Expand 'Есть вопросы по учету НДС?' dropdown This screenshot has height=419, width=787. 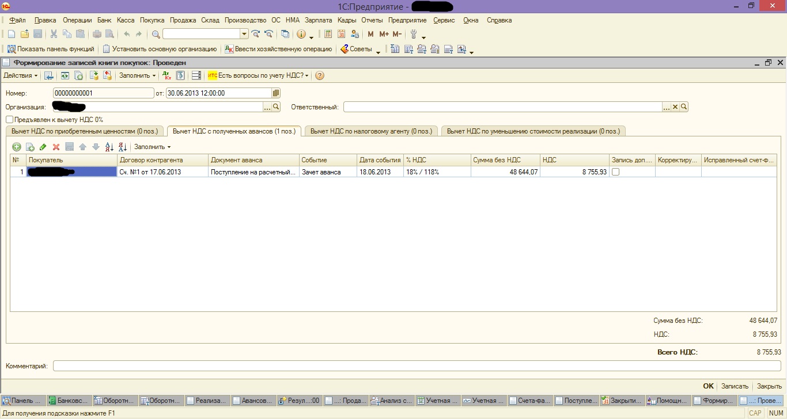click(x=258, y=75)
